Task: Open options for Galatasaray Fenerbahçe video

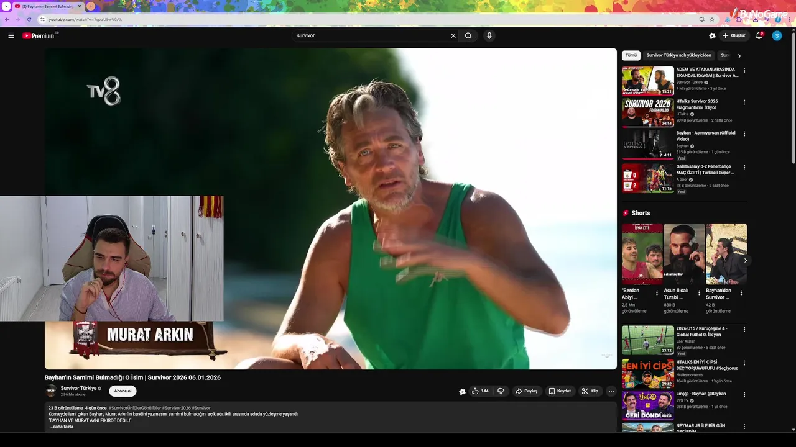Action: (744, 167)
